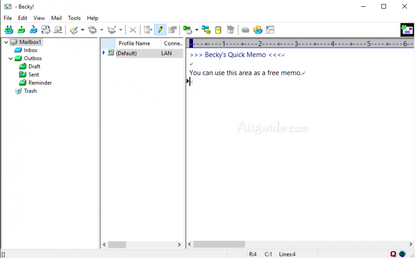The image size is (415, 258).
Task: Click the red Q icon in status bar
Action: point(393,254)
